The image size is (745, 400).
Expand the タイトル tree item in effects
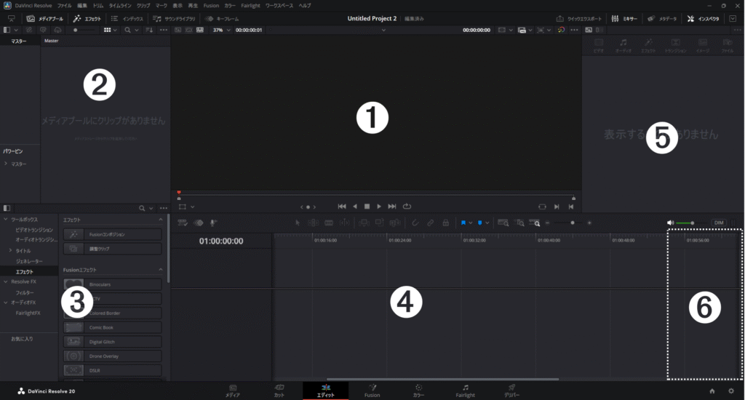(9, 250)
